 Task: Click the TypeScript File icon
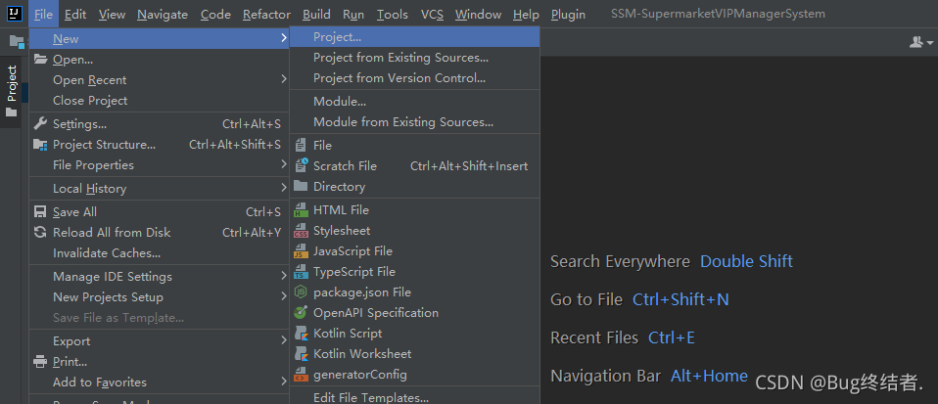(x=301, y=272)
